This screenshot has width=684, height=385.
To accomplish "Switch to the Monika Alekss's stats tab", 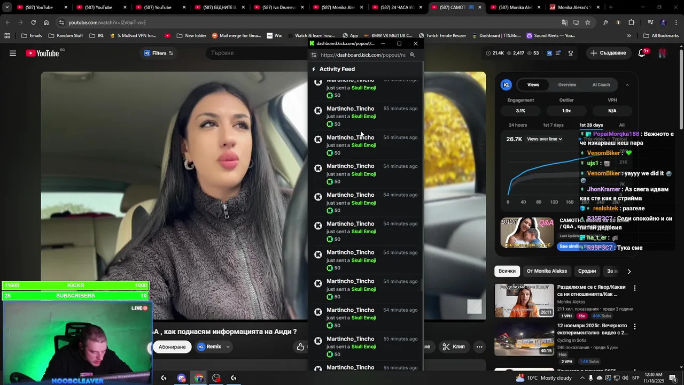I will [x=573, y=7].
